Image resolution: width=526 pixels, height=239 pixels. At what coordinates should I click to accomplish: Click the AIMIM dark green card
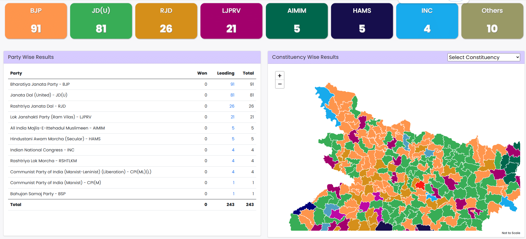tap(297, 21)
